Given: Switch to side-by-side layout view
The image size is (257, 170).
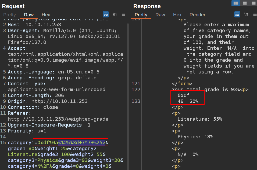Looking at the screenshot, I should click(236, 3).
